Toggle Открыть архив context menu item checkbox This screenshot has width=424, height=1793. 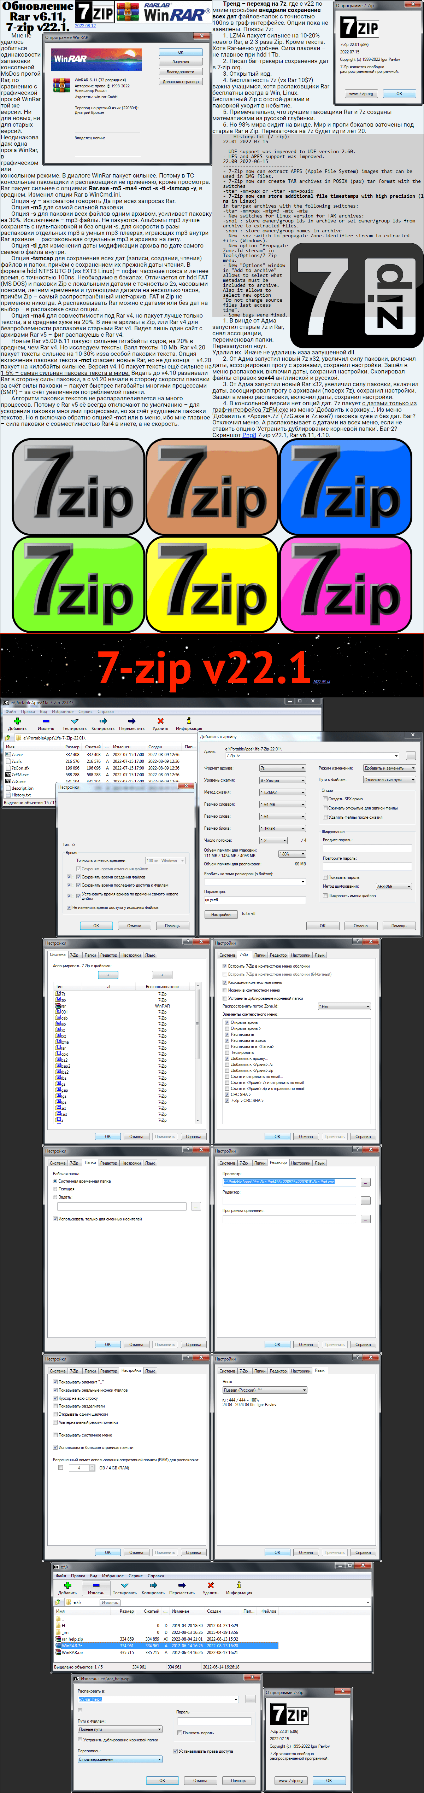pos(227,1022)
